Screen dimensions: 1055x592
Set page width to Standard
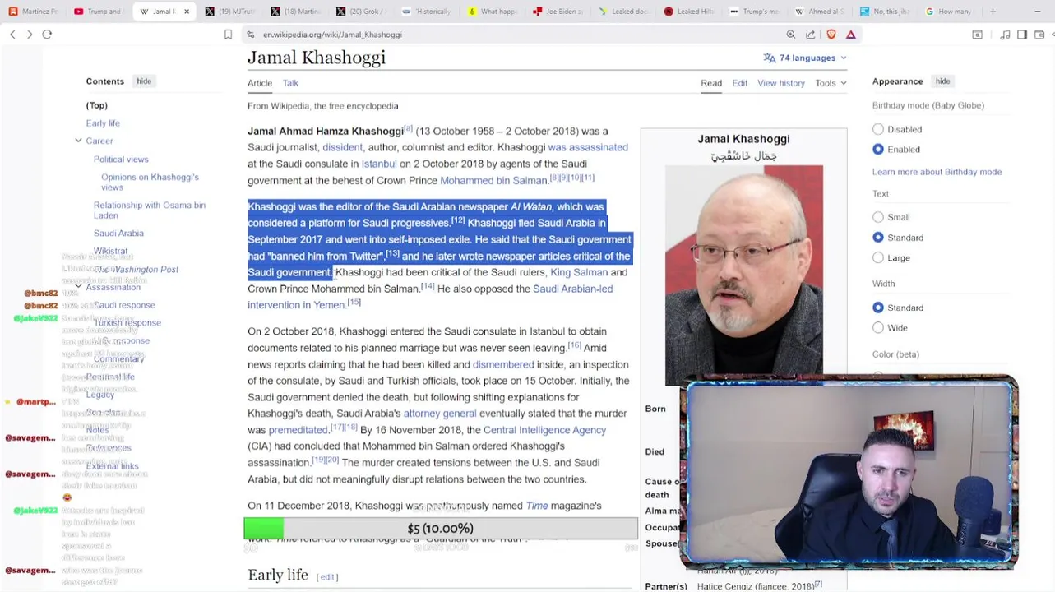[878, 308]
